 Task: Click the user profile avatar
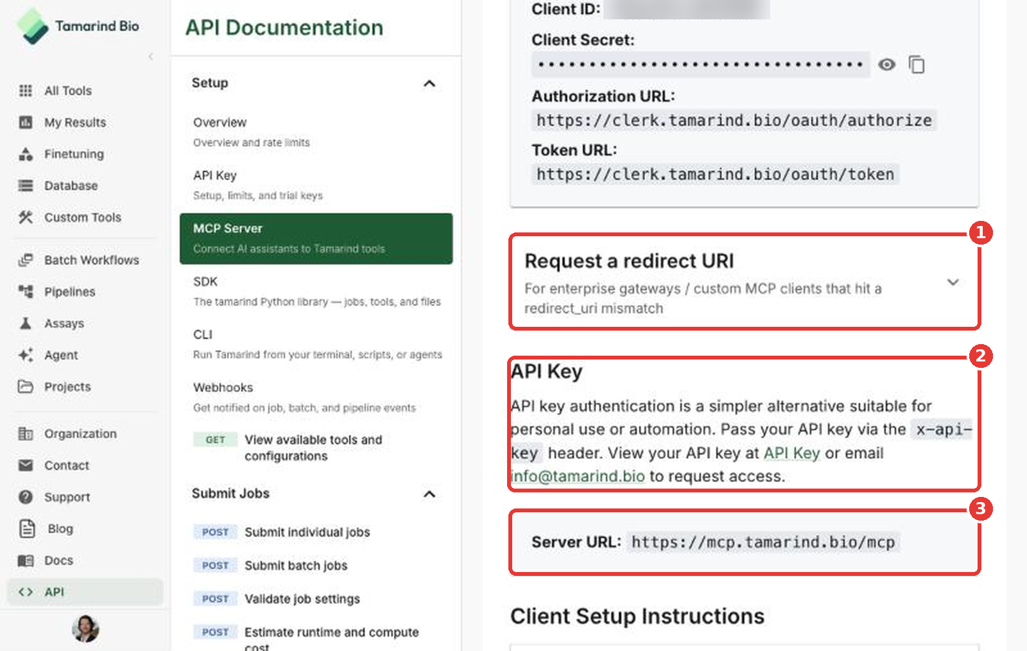pyautogui.click(x=85, y=629)
